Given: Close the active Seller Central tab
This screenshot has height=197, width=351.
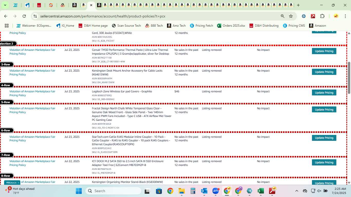Looking at the screenshot, I should tap(91, 5).
